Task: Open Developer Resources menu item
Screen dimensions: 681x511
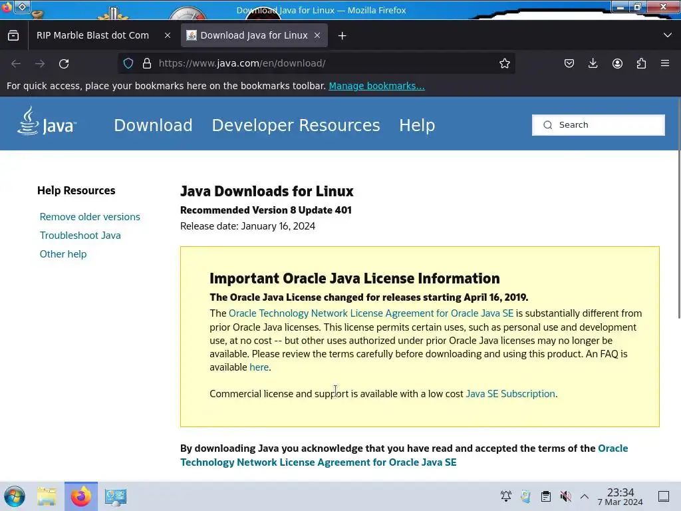Action: tap(296, 126)
